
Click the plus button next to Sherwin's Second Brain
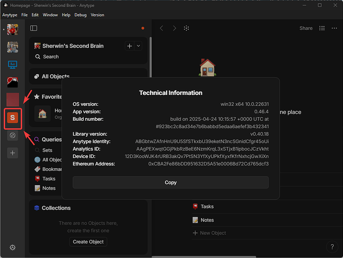click(129, 46)
